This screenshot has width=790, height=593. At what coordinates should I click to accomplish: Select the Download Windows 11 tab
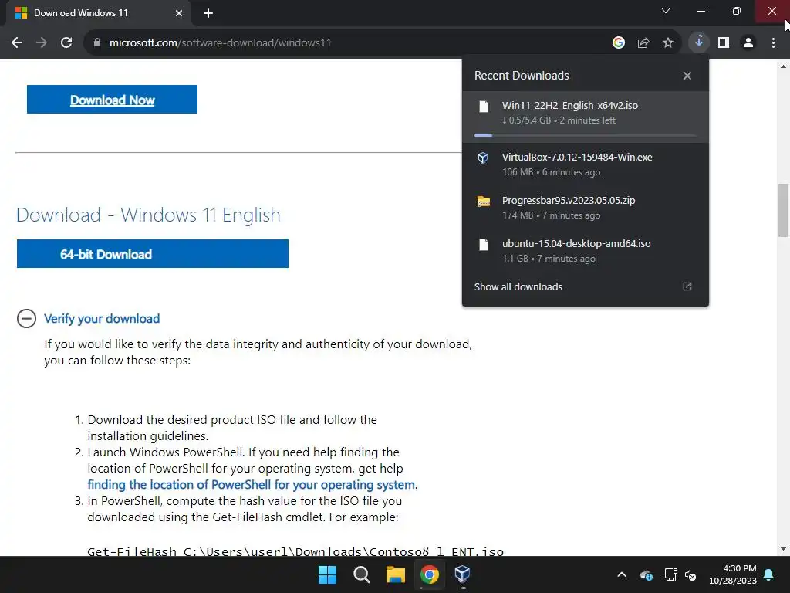click(x=98, y=13)
